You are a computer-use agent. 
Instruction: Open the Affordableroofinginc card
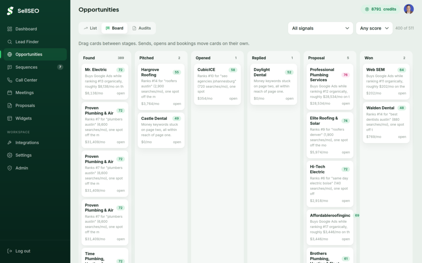point(330,227)
